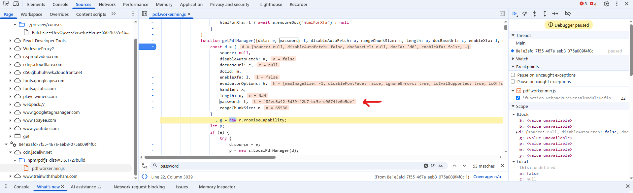The height and width of the screenshot is (193, 633).
Task: Open Network request blocking drawer tab
Action: (139, 187)
